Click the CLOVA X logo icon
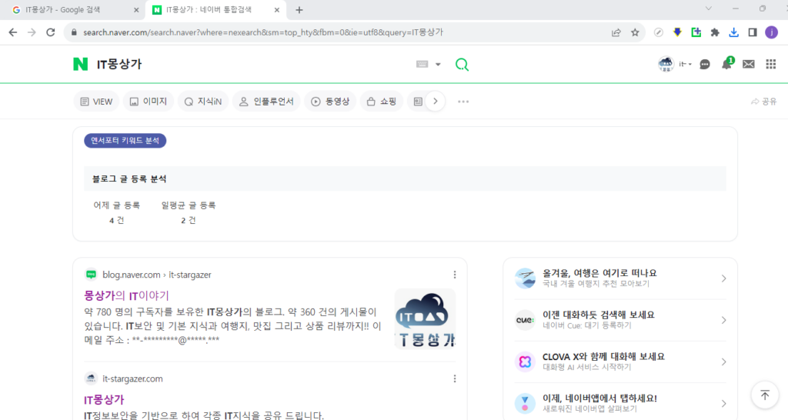 (x=525, y=362)
